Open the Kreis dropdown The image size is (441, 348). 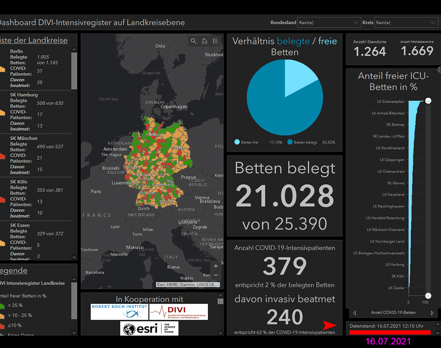point(406,22)
